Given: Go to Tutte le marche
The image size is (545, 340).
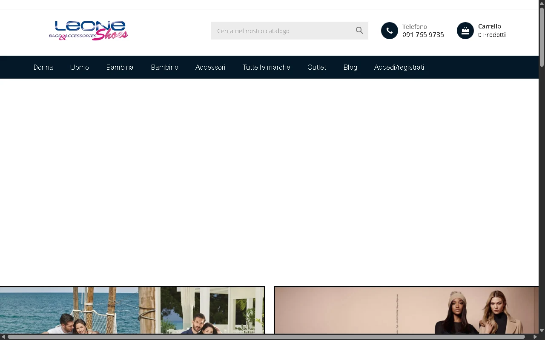Looking at the screenshot, I should tap(267, 67).
